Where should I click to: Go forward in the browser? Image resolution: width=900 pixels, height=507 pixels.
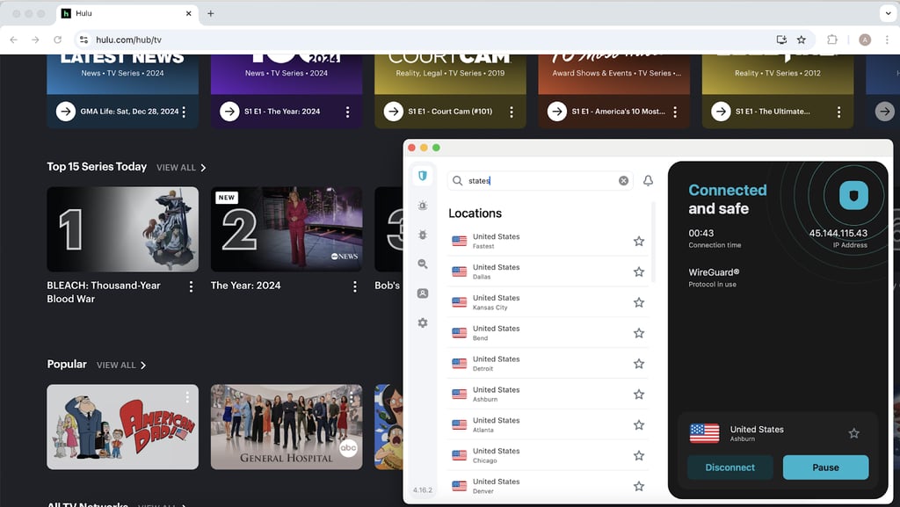click(x=35, y=40)
